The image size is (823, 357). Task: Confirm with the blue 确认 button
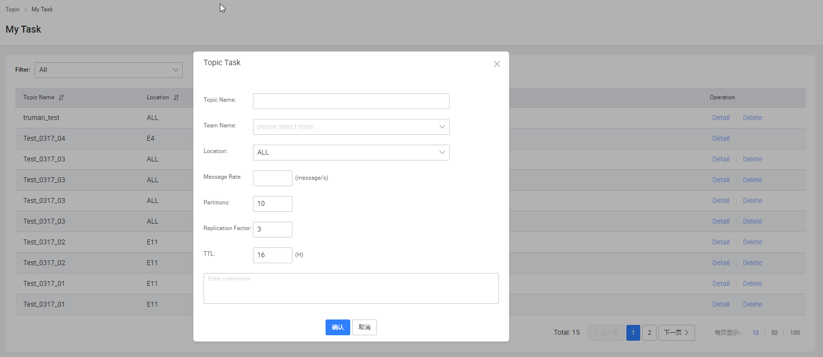pos(338,327)
